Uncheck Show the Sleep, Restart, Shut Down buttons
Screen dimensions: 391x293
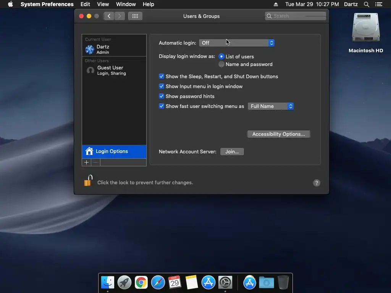pyautogui.click(x=162, y=76)
